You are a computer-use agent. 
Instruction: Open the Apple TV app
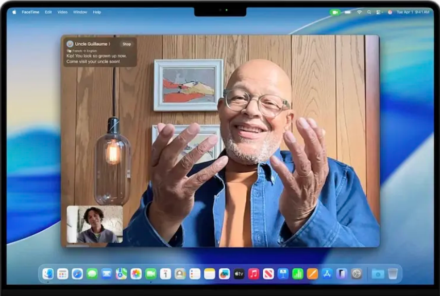[239, 273]
